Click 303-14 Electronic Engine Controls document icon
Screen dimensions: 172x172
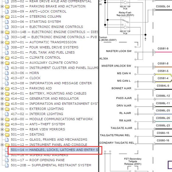[x=7, y=27]
